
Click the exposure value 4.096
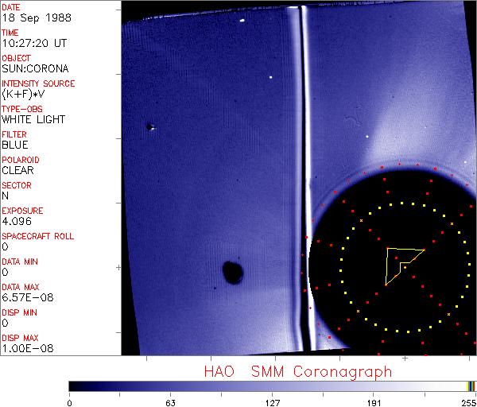(16, 222)
